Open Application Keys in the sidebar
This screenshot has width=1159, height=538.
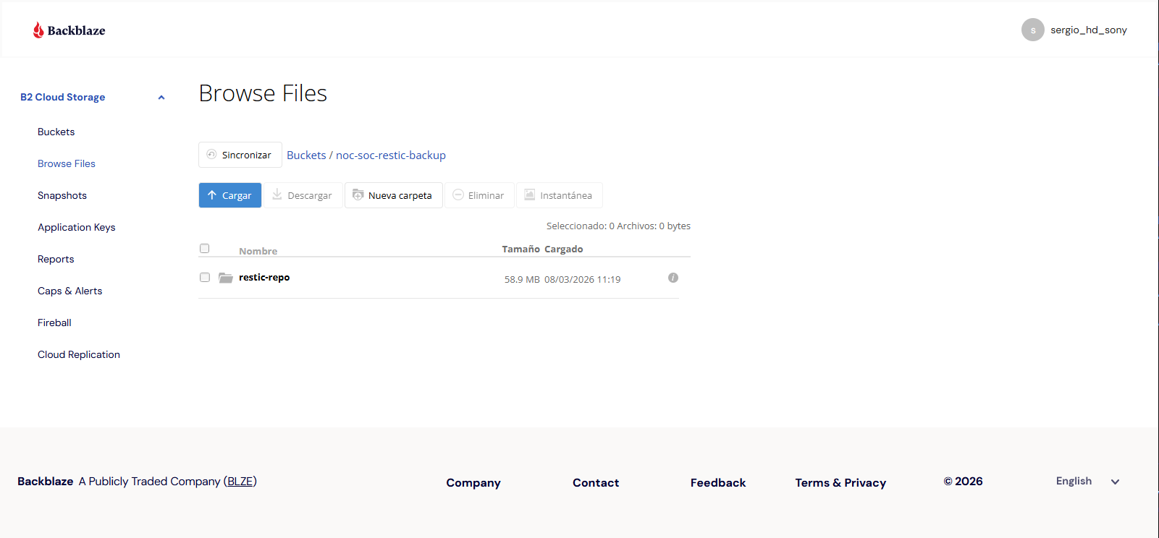(x=77, y=227)
